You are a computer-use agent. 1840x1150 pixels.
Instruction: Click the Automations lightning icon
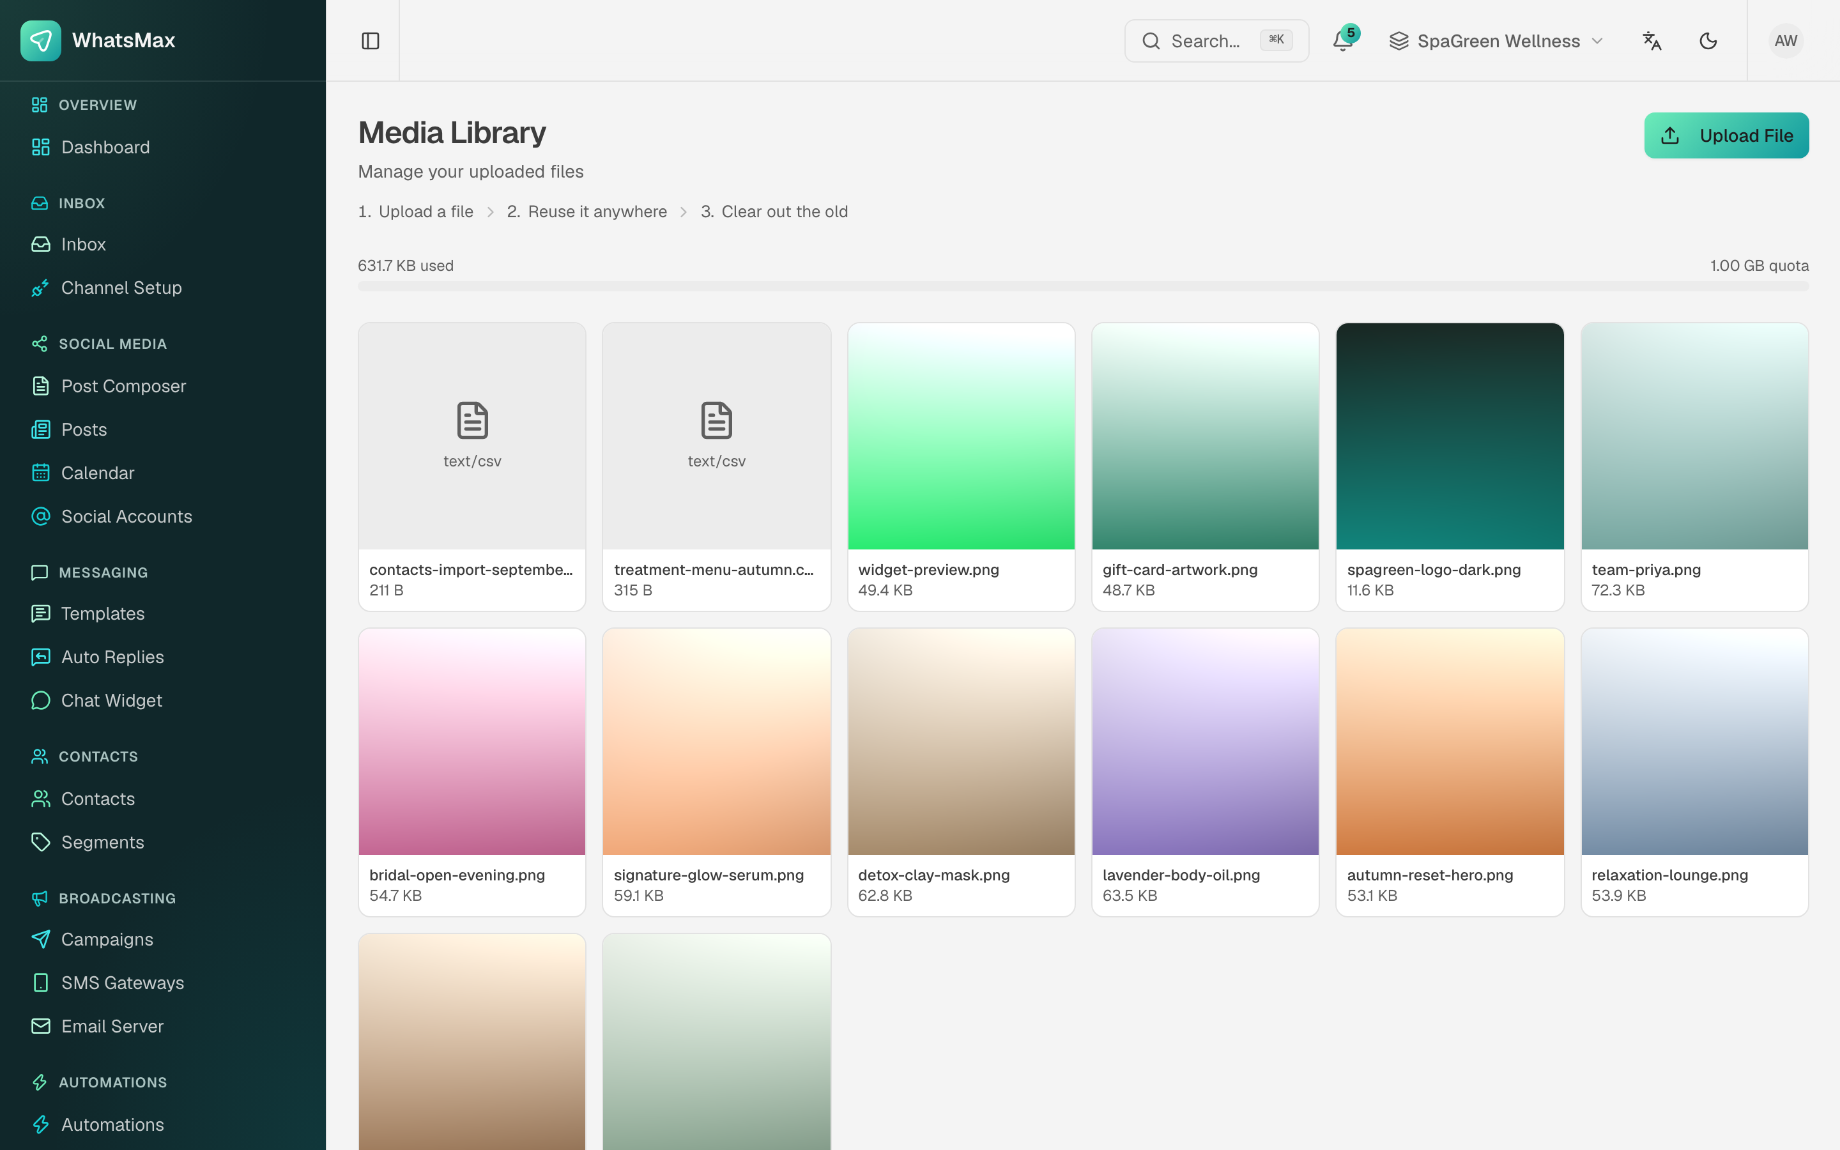point(41,1124)
